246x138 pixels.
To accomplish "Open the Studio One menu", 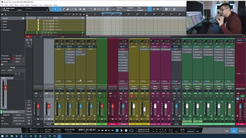I will click(x=48, y=5).
